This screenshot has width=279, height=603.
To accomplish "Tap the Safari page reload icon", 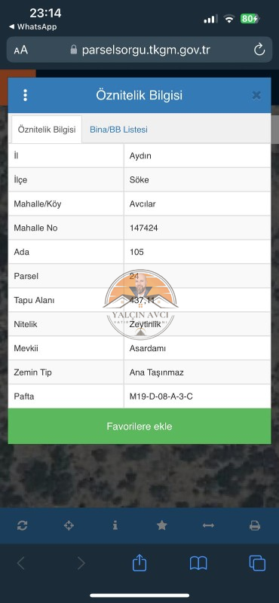I will pyautogui.click(x=259, y=50).
